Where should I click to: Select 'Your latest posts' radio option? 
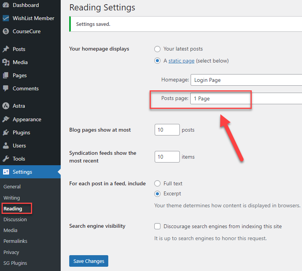[157, 49]
